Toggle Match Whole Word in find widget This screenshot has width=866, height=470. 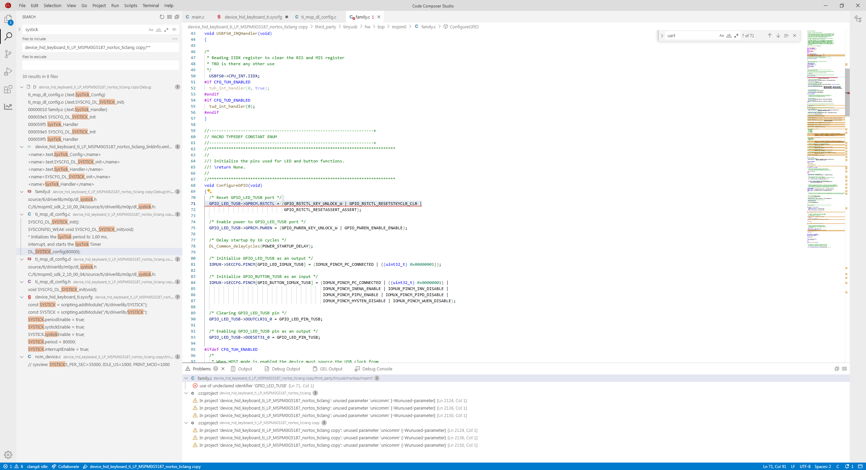(x=729, y=35)
